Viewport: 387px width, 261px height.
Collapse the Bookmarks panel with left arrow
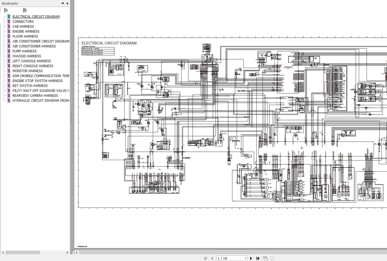click(x=67, y=3)
